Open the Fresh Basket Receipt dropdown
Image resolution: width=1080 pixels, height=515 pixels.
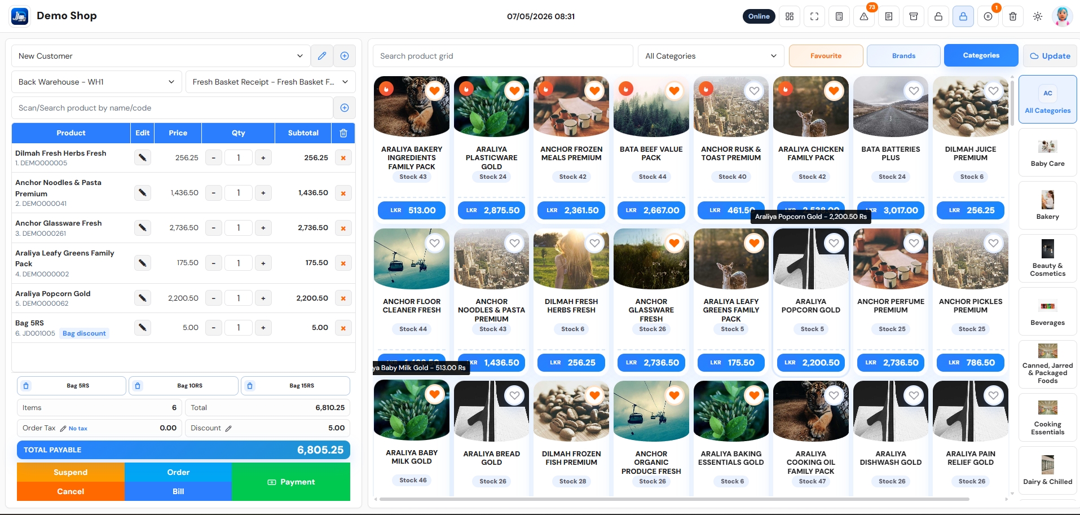(271, 82)
